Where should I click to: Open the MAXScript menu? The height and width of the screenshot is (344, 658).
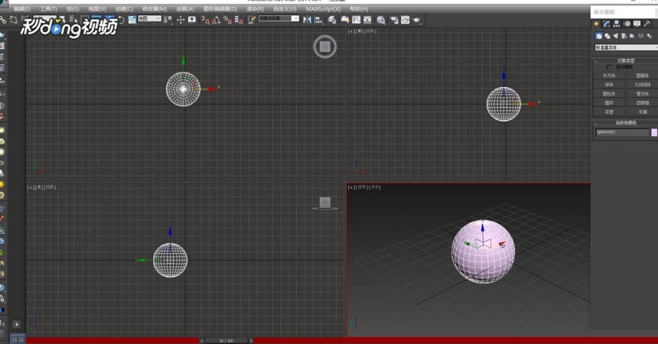coord(323,9)
